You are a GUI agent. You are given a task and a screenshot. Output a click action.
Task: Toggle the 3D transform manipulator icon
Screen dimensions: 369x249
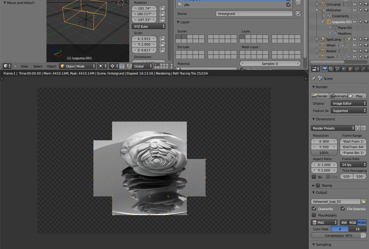pyautogui.click(x=129, y=66)
